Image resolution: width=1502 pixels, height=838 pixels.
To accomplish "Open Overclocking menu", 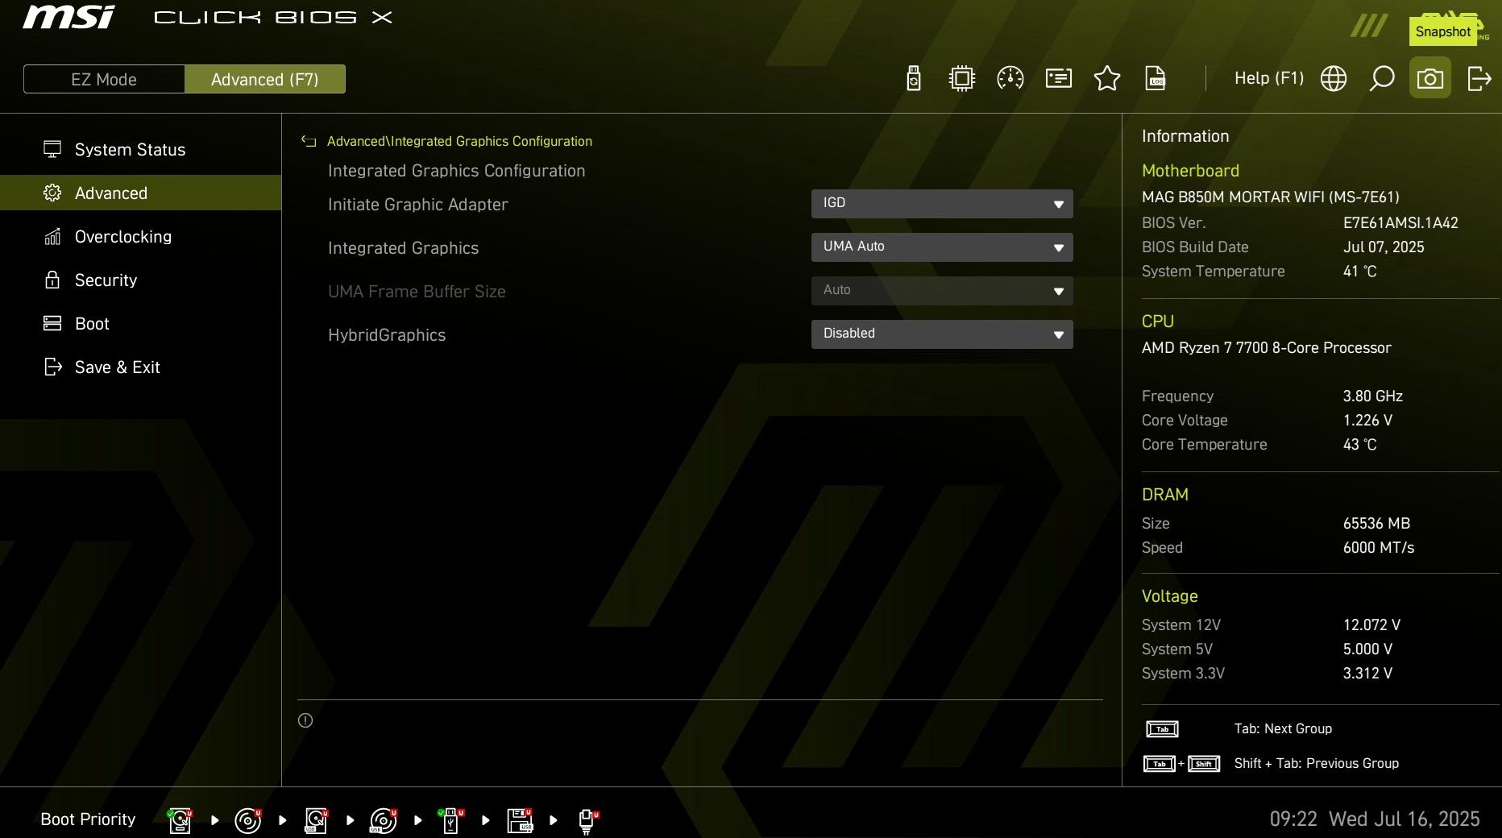I will (140, 237).
